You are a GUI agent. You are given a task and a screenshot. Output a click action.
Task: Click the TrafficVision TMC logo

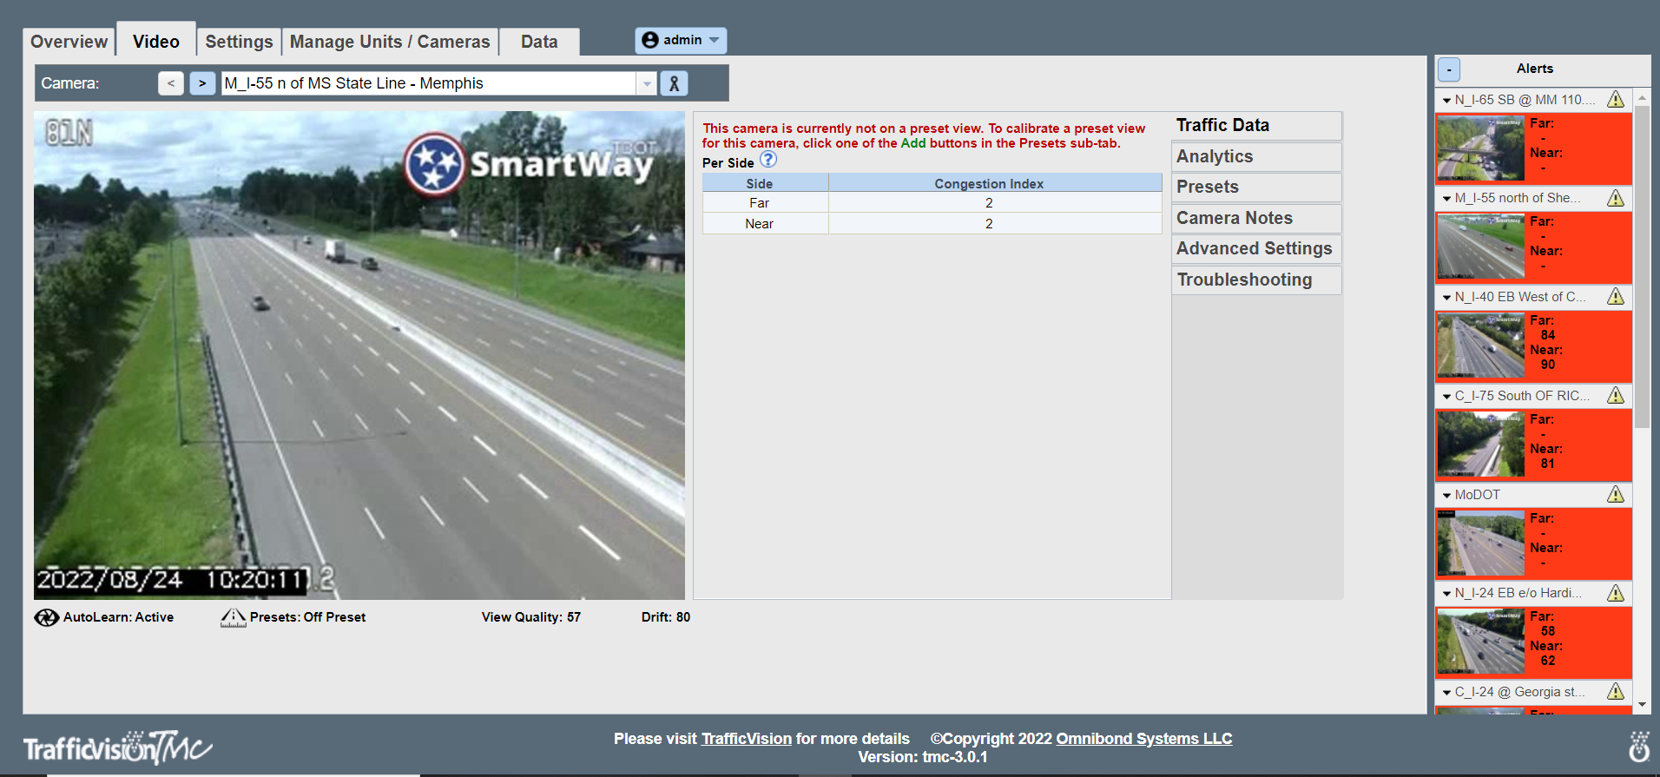coord(118,747)
